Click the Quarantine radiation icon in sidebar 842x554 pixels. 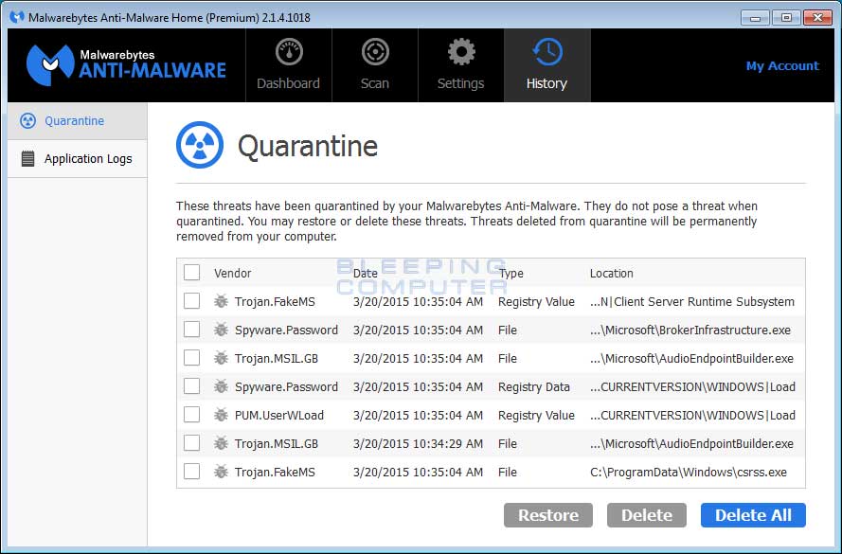(x=27, y=121)
